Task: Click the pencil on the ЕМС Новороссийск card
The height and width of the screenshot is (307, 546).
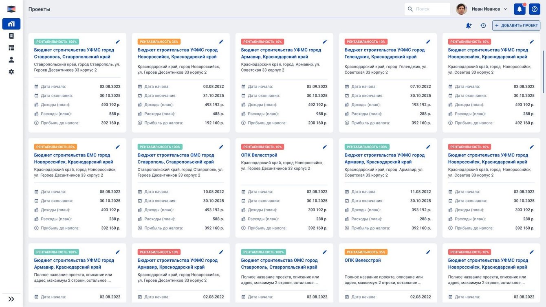Action: (x=118, y=147)
